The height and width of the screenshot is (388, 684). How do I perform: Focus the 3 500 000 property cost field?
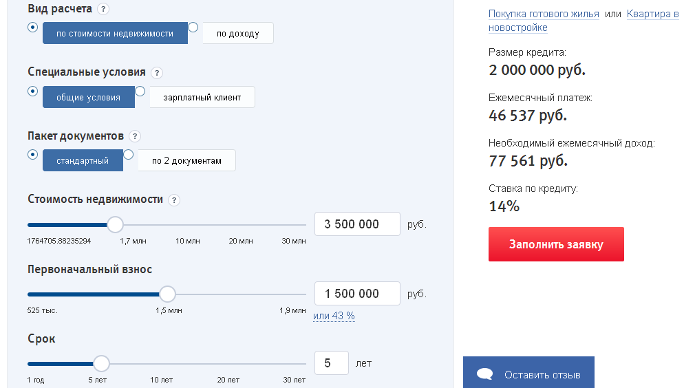point(356,224)
